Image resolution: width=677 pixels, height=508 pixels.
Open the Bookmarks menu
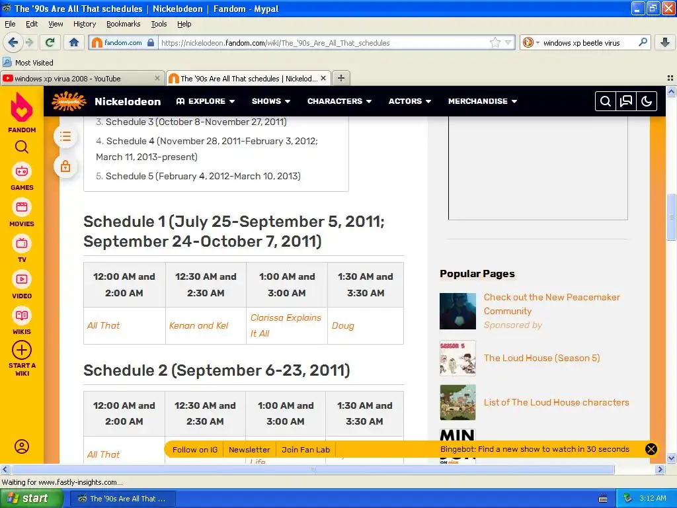123,24
